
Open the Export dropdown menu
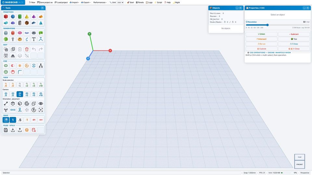(86, 2)
